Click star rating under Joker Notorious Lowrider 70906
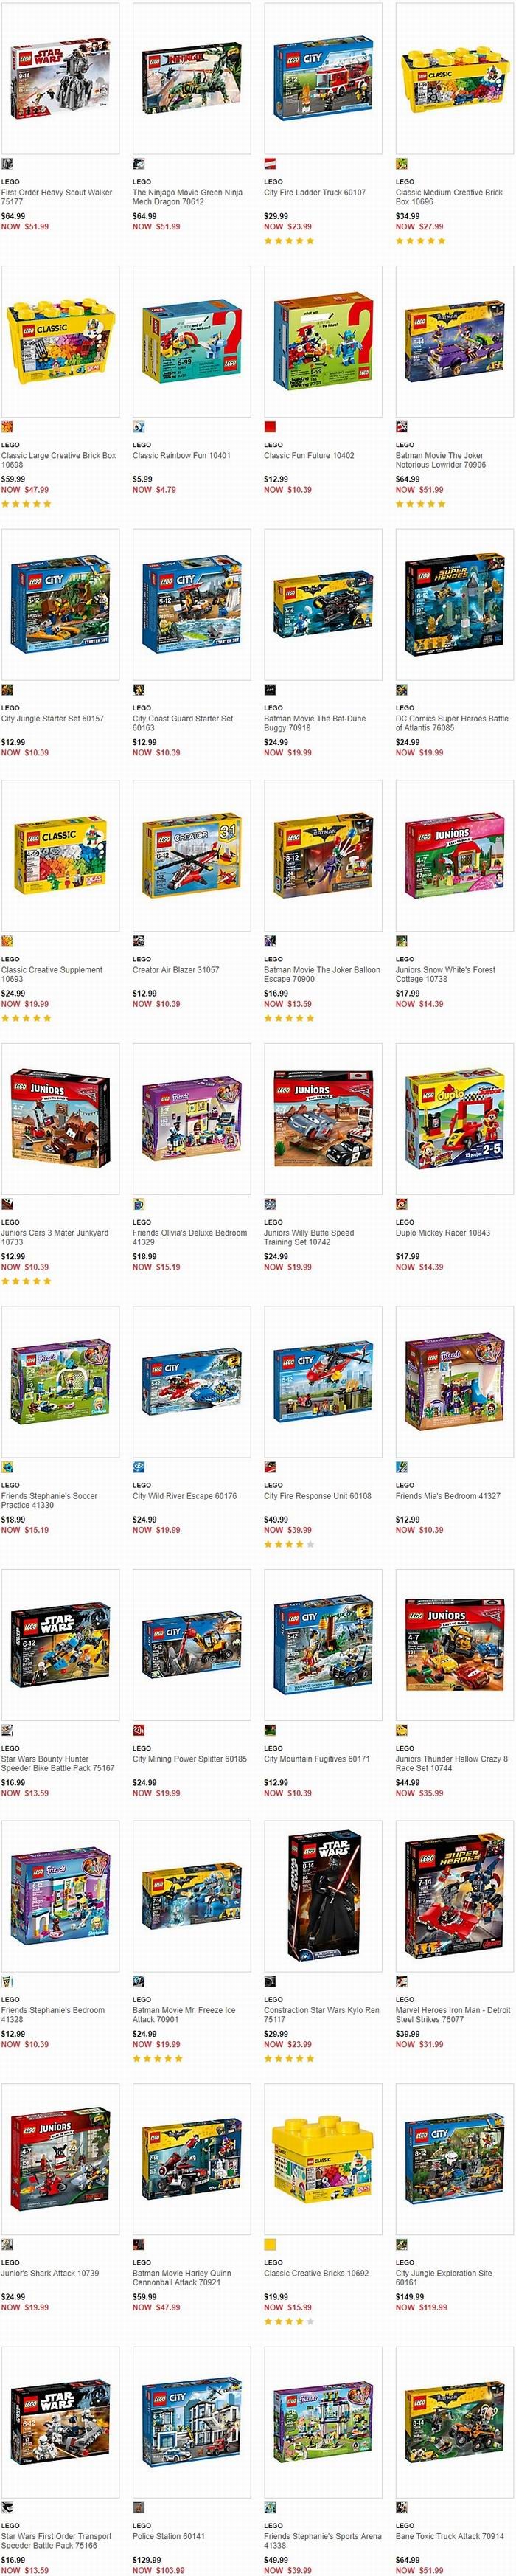 tap(420, 504)
